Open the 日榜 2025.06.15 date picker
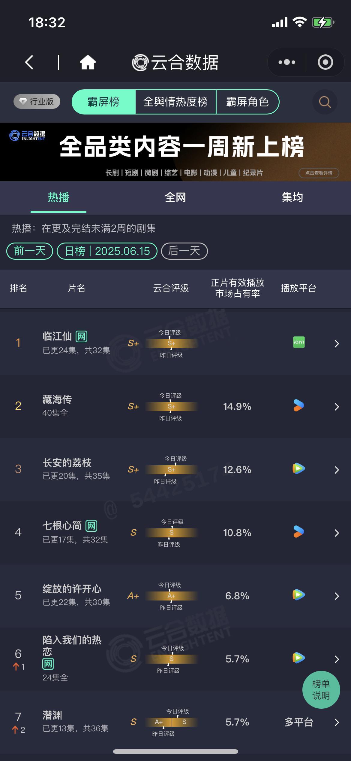This screenshot has width=351, height=761. 107,251
